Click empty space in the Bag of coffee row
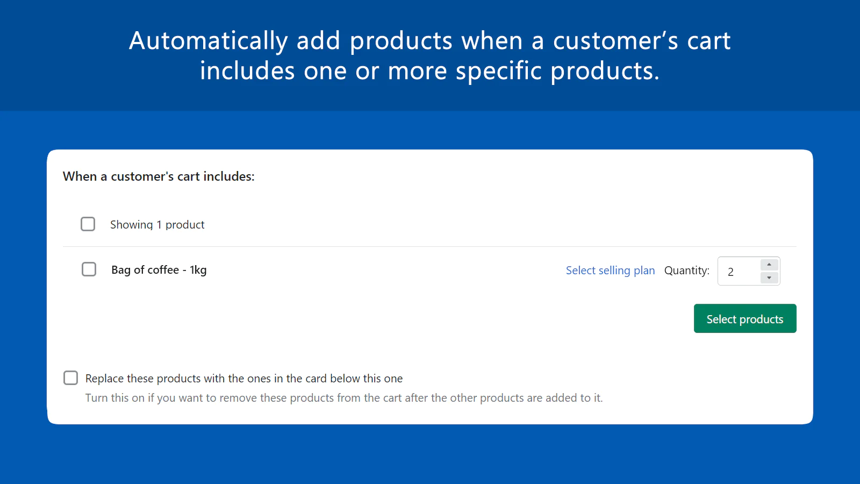860x484 pixels. 376,271
